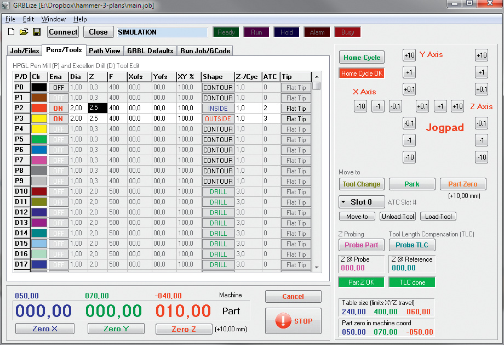Image resolution: width=504 pixels, height=345 pixels.
Task: Switch to the Path View tab
Action: click(x=104, y=51)
